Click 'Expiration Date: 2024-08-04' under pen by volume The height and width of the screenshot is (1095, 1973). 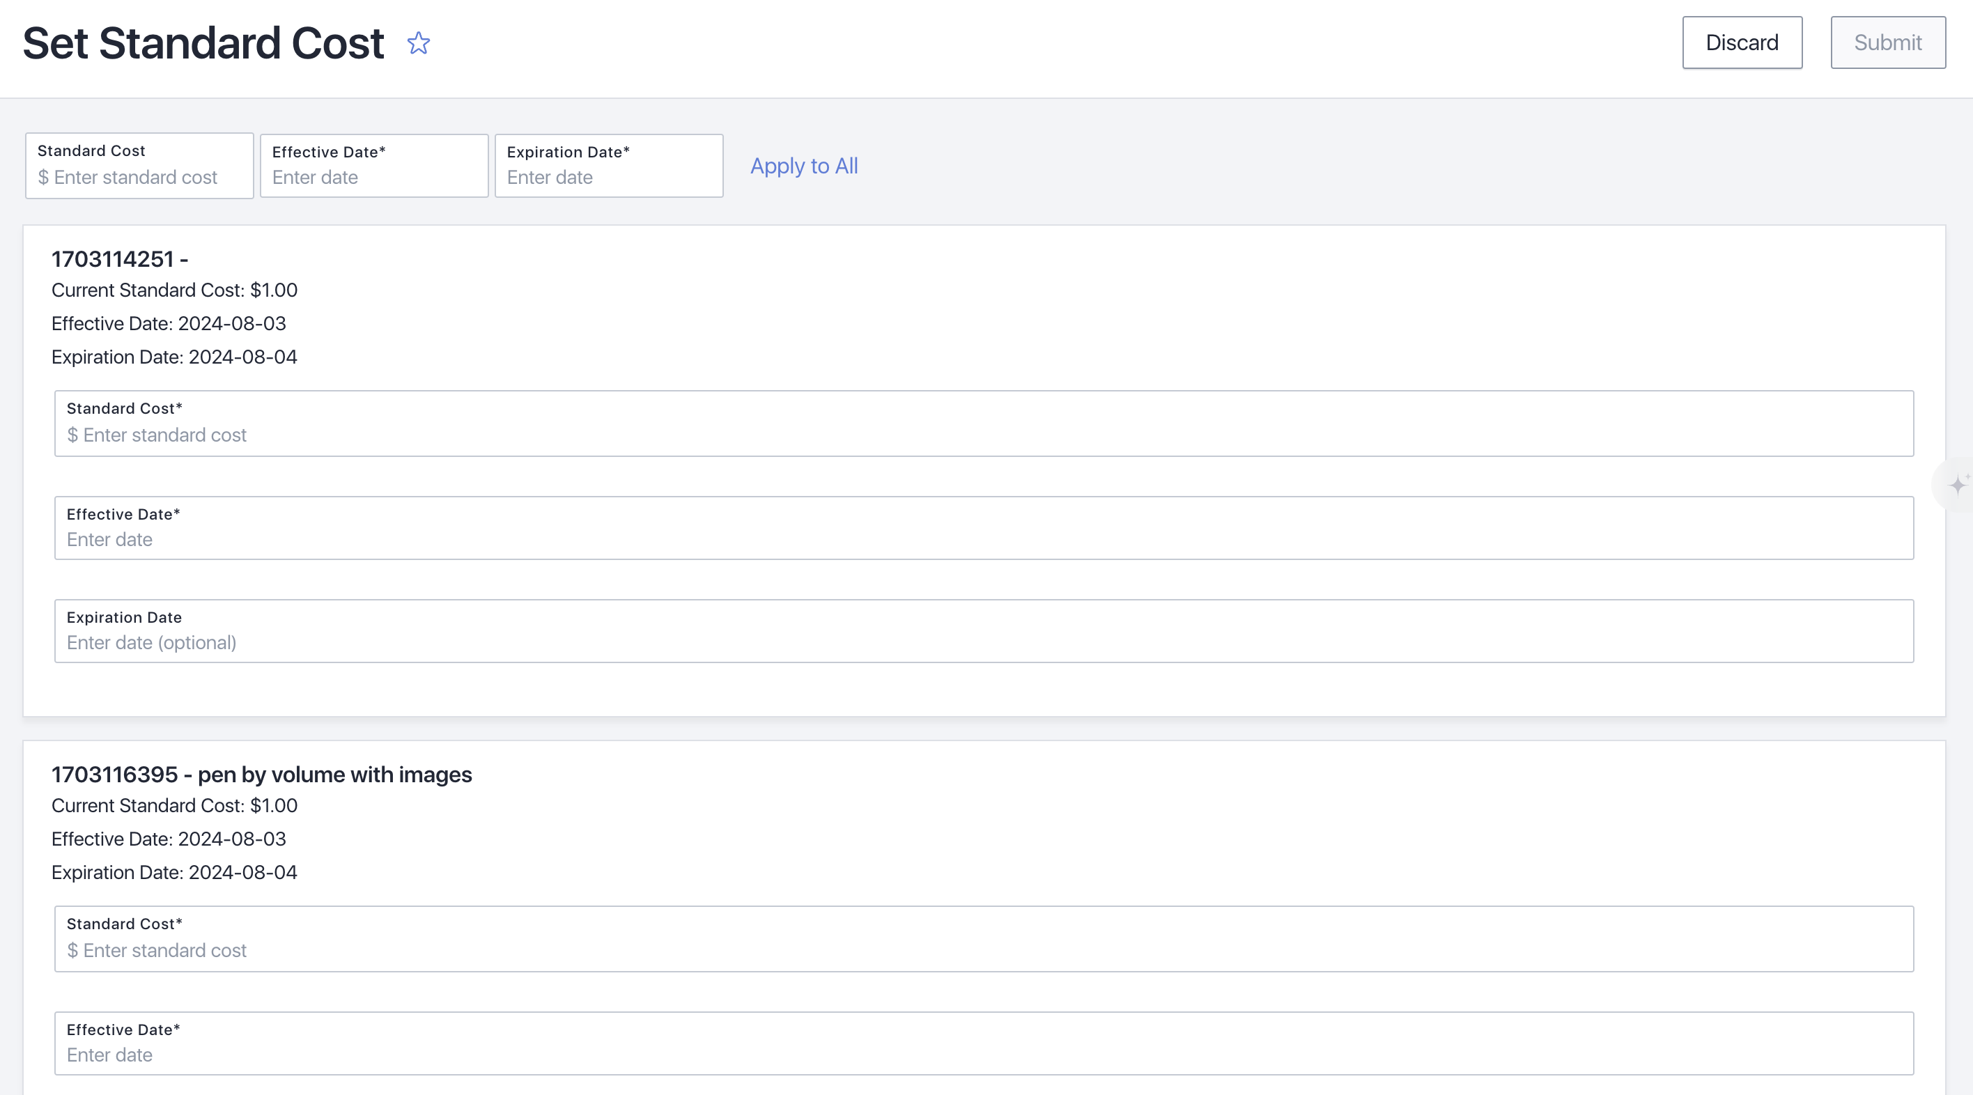175,873
